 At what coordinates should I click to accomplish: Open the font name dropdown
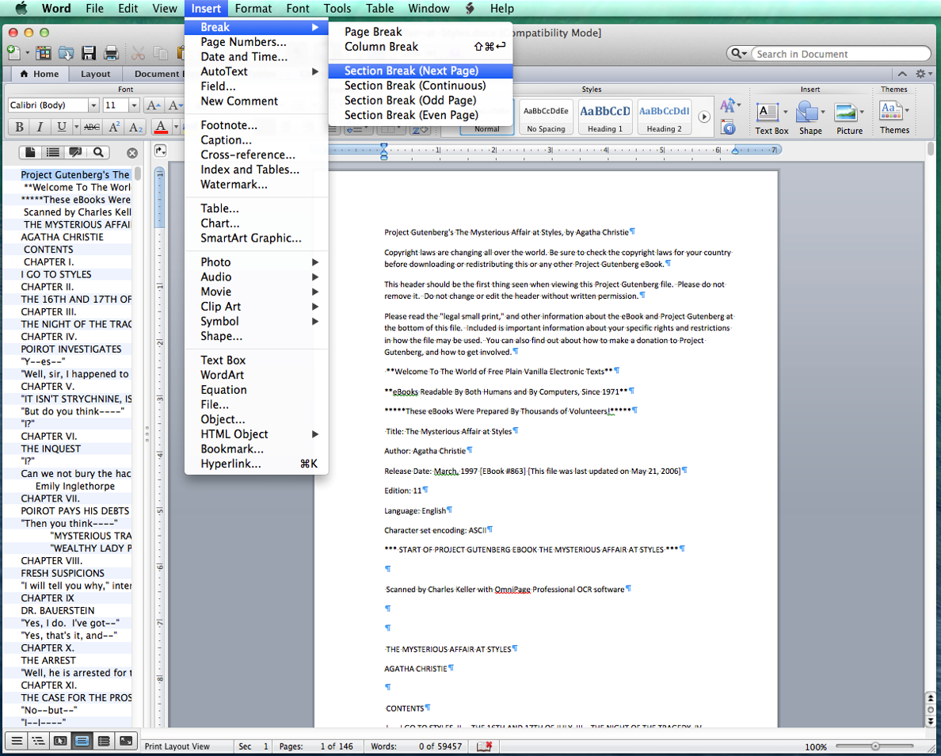pyautogui.click(x=93, y=105)
